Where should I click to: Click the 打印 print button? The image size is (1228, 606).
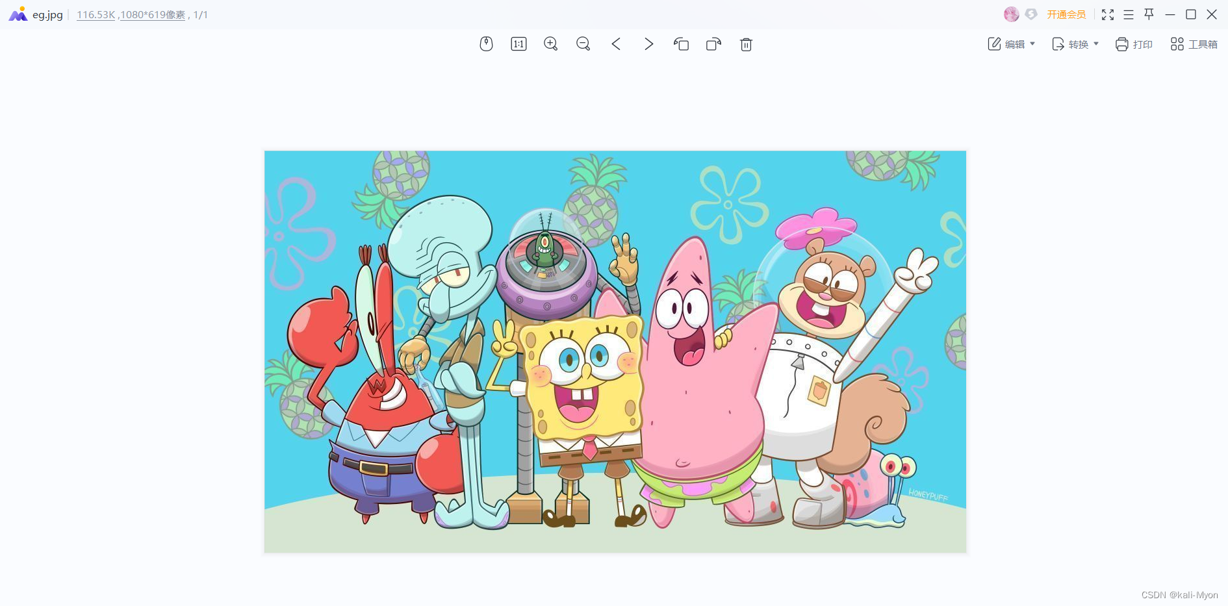[x=1134, y=44]
